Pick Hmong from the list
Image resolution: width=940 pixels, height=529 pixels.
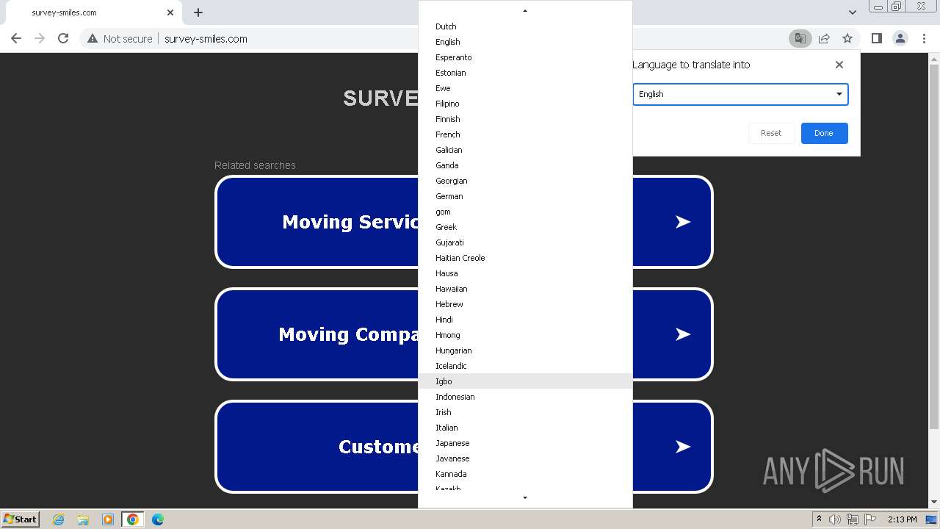[x=525, y=335]
